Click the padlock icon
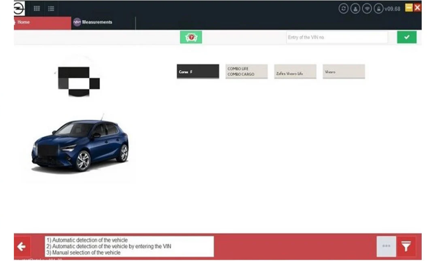431x261 pixels. coord(379,8)
